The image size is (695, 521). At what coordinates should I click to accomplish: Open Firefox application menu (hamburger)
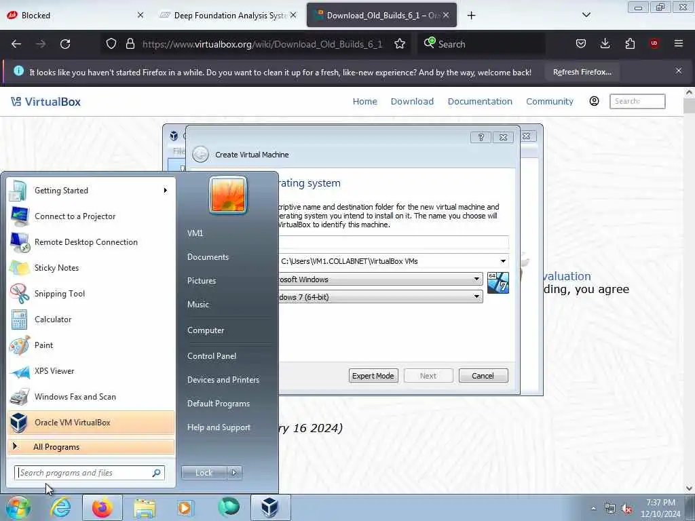click(679, 43)
